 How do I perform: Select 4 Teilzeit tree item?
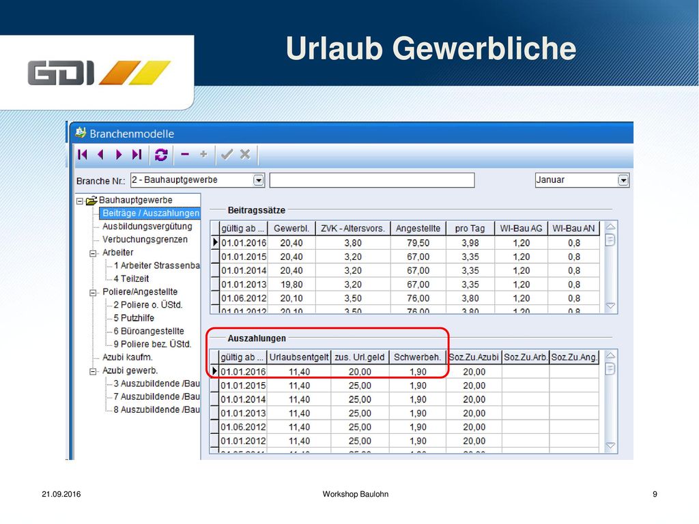(131, 279)
